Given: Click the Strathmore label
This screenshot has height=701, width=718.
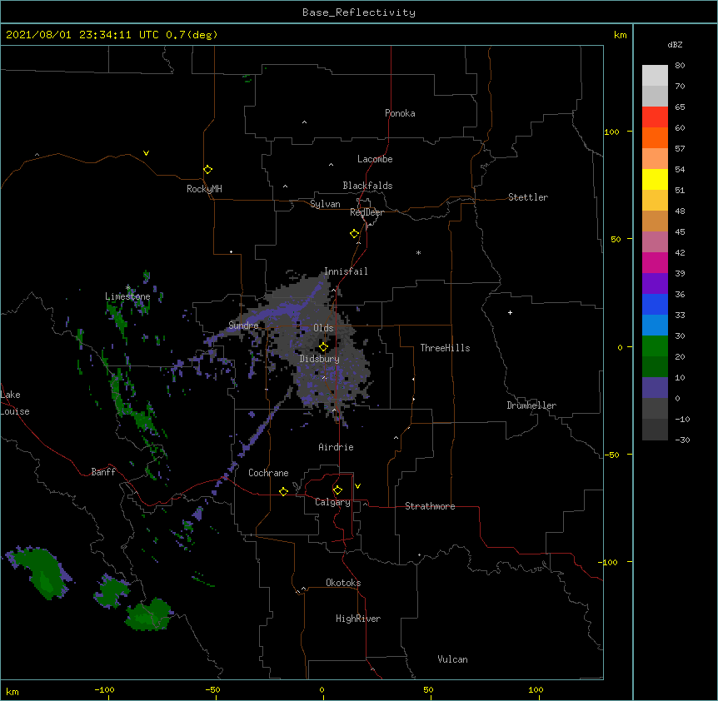Looking at the screenshot, I should 430,506.
